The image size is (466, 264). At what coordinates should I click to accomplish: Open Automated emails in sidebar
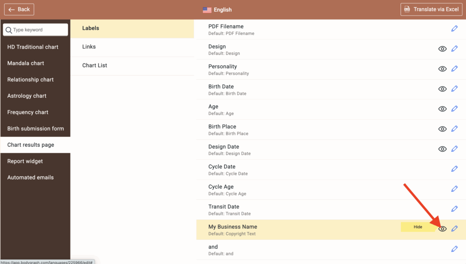[x=30, y=178]
